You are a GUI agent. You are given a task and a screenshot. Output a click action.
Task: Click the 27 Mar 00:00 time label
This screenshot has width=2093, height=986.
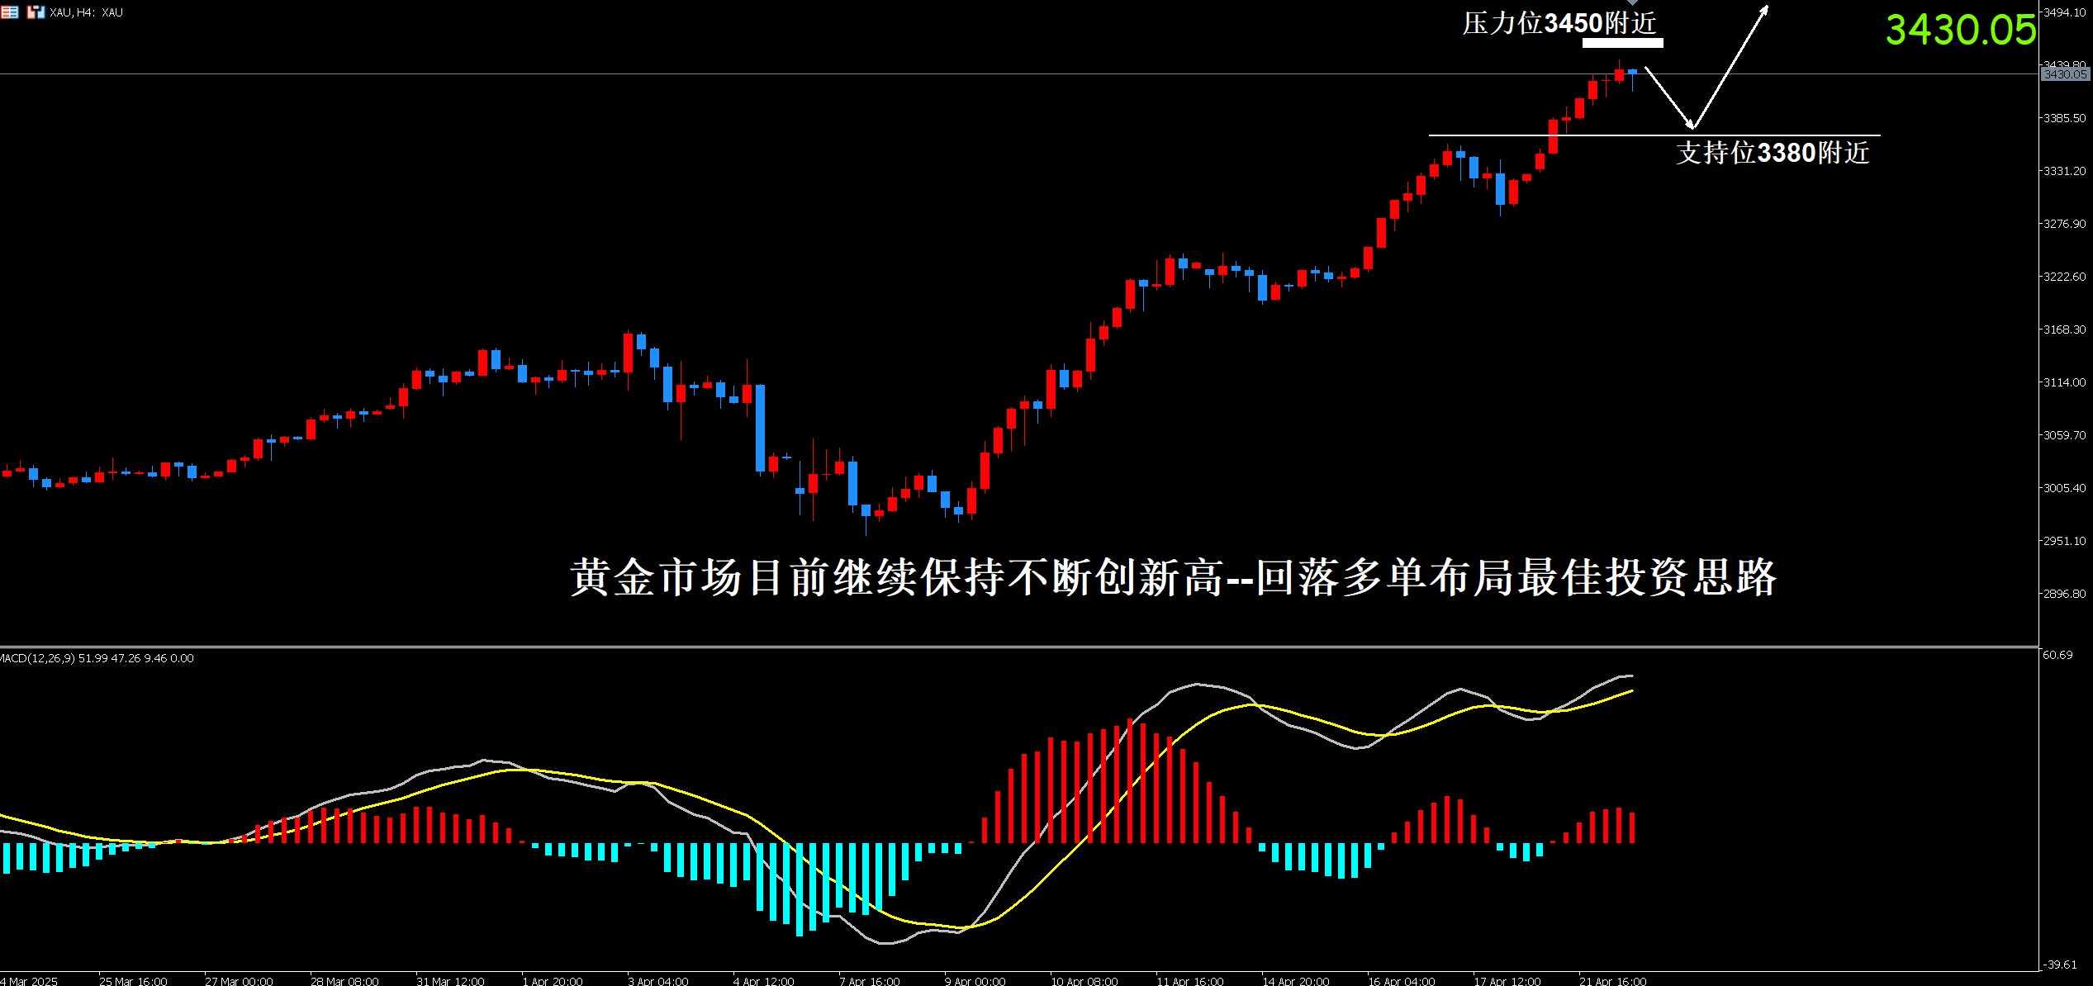tap(239, 980)
